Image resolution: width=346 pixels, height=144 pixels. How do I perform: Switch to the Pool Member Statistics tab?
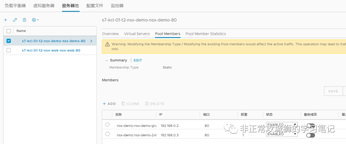(206, 34)
